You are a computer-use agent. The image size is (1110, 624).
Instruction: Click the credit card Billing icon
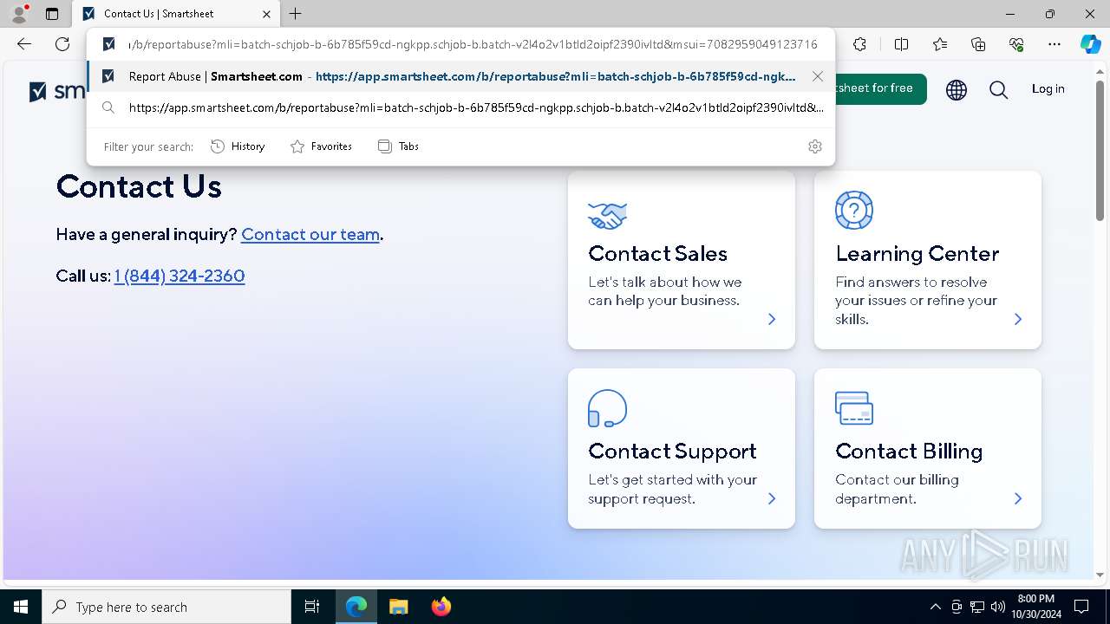click(854, 408)
